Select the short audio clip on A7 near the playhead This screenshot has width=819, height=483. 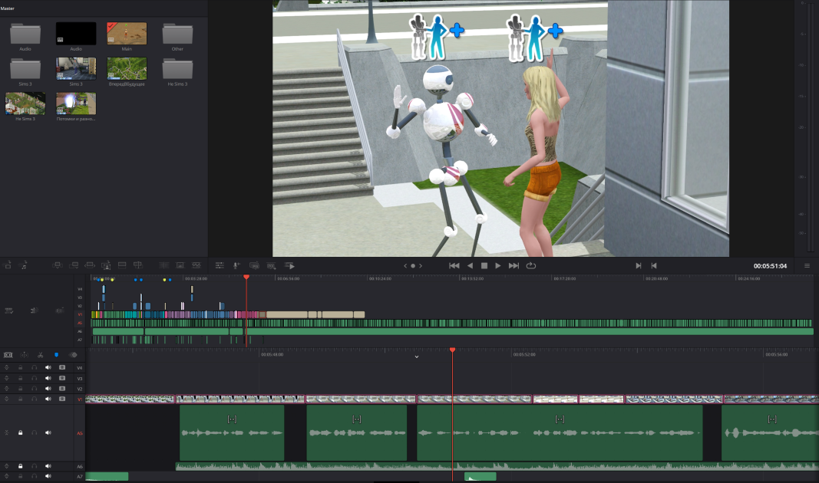480,476
